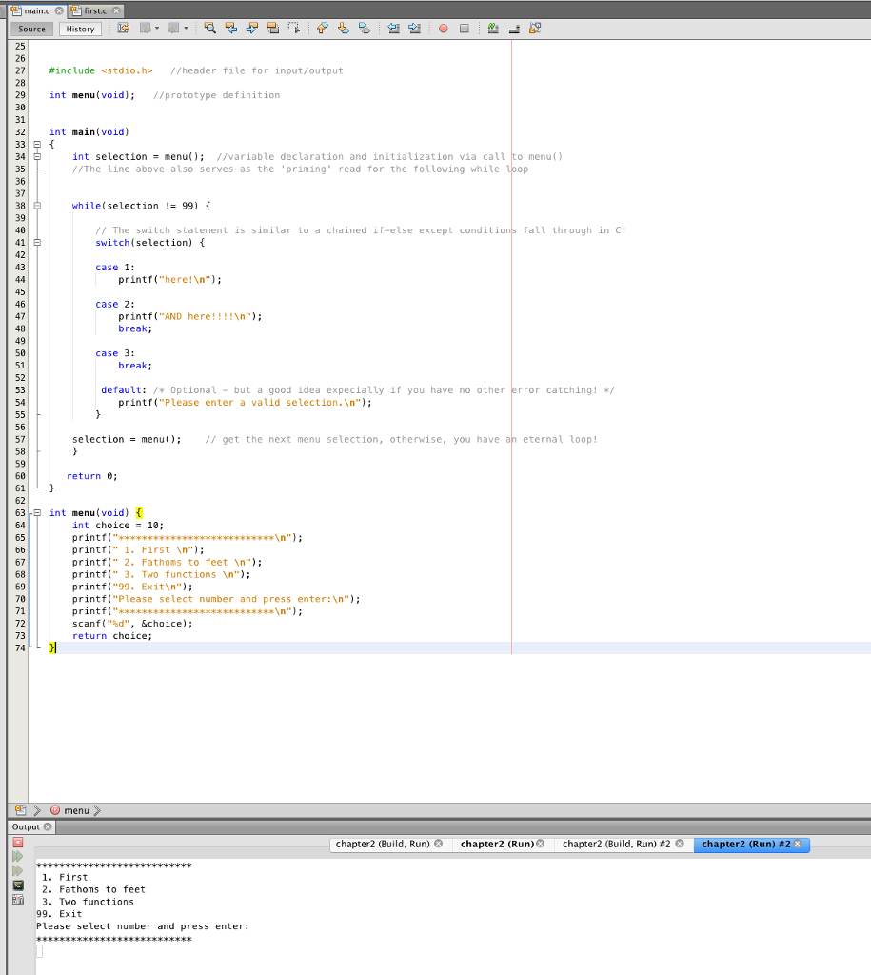Click 'return choice;' code line
This screenshot has height=975, width=871.
coord(112,635)
